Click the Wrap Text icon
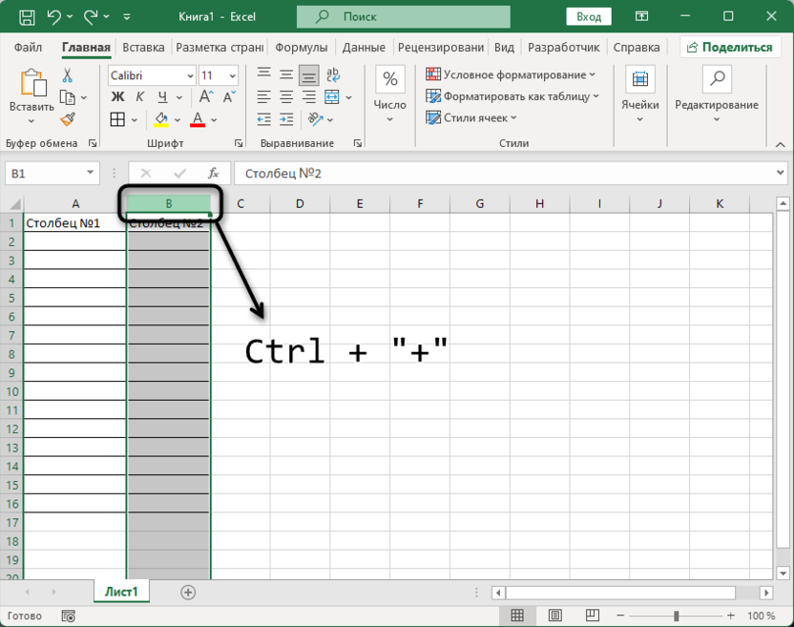The height and width of the screenshot is (627, 794). (332, 75)
